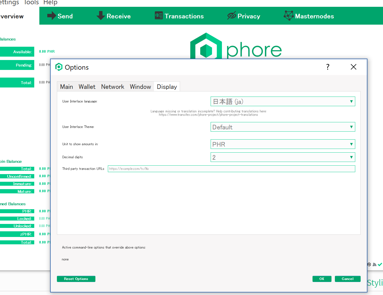The width and height of the screenshot is (383, 295).
Task: Click the Options dialog title text
Action: pos(77,67)
